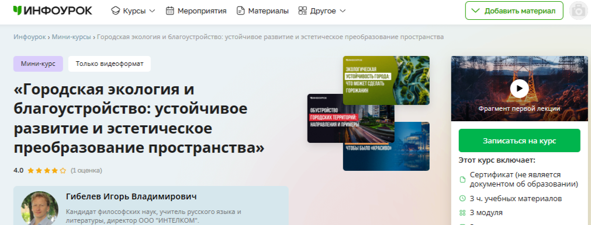Click the 4.0 rating value

tap(19, 171)
